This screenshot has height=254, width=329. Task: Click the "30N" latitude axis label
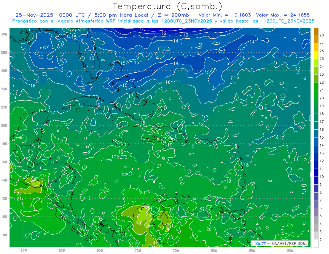tap(5, 34)
